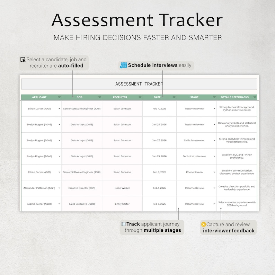Image resolution: width=275 pixels, height=275 pixels.
Task: Open the DATE column filter icon
Action: pyautogui.click(x=174, y=97)
